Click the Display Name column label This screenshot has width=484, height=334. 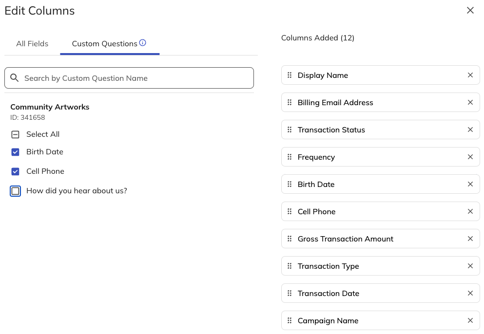323,75
